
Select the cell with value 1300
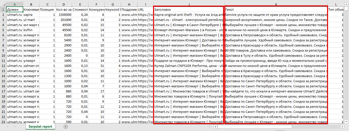[x=64, y=76]
